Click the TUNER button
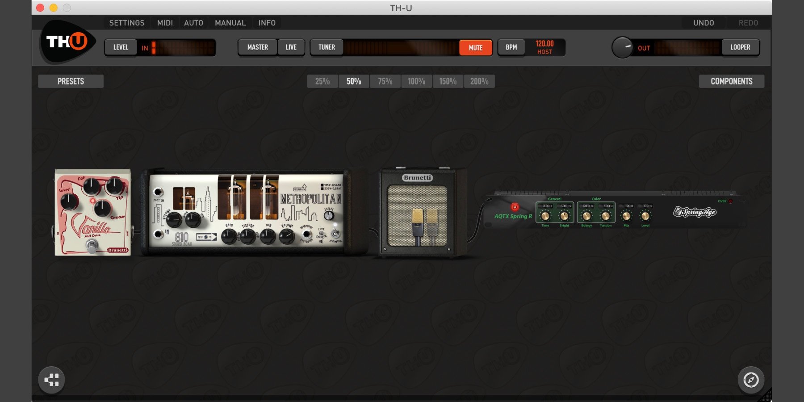This screenshot has width=804, height=402. point(327,47)
